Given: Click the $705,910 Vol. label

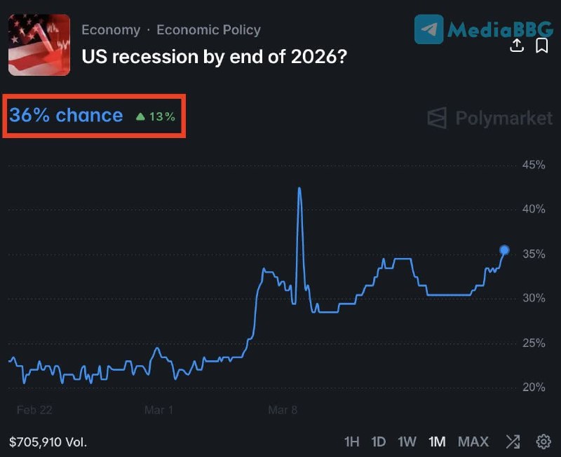Looking at the screenshot, I should 48,442.
